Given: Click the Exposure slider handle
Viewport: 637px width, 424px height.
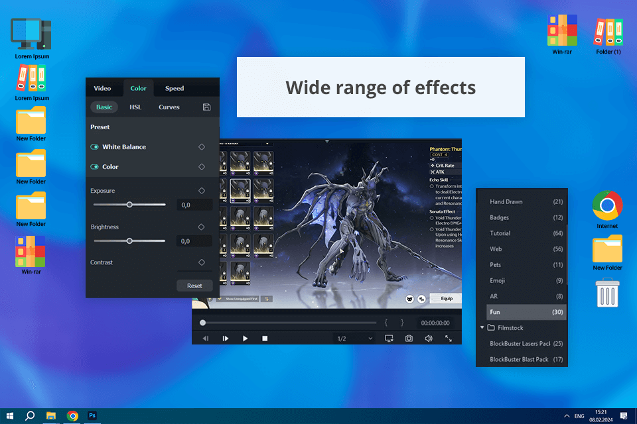Looking at the screenshot, I should pyautogui.click(x=129, y=205).
